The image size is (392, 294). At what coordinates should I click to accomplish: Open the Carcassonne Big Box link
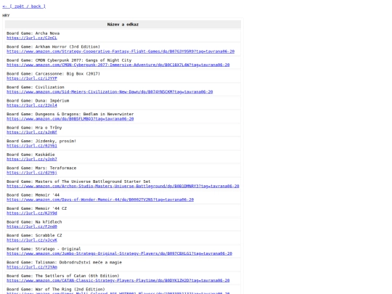point(32,78)
